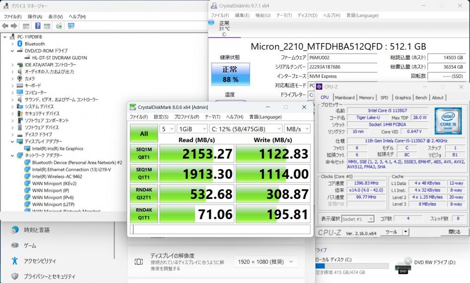Open the Accessibility settings category

coord(39,261)
